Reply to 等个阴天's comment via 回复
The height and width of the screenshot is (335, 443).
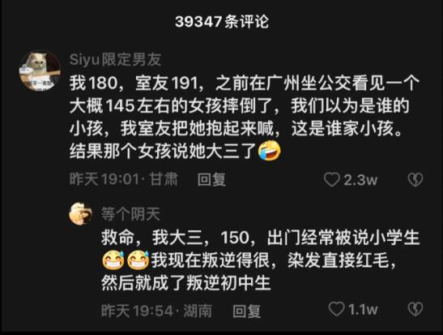pos(247,311)
